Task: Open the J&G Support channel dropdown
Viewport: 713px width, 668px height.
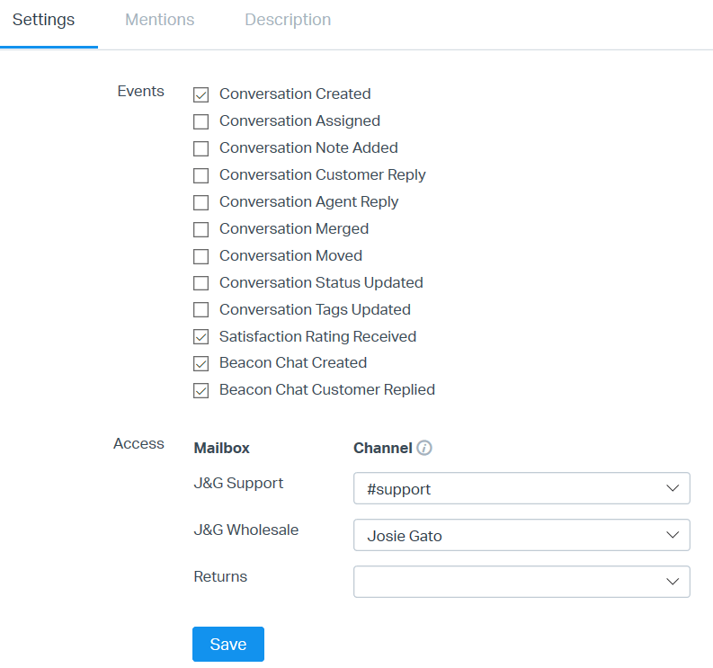Action: (521, 488)
